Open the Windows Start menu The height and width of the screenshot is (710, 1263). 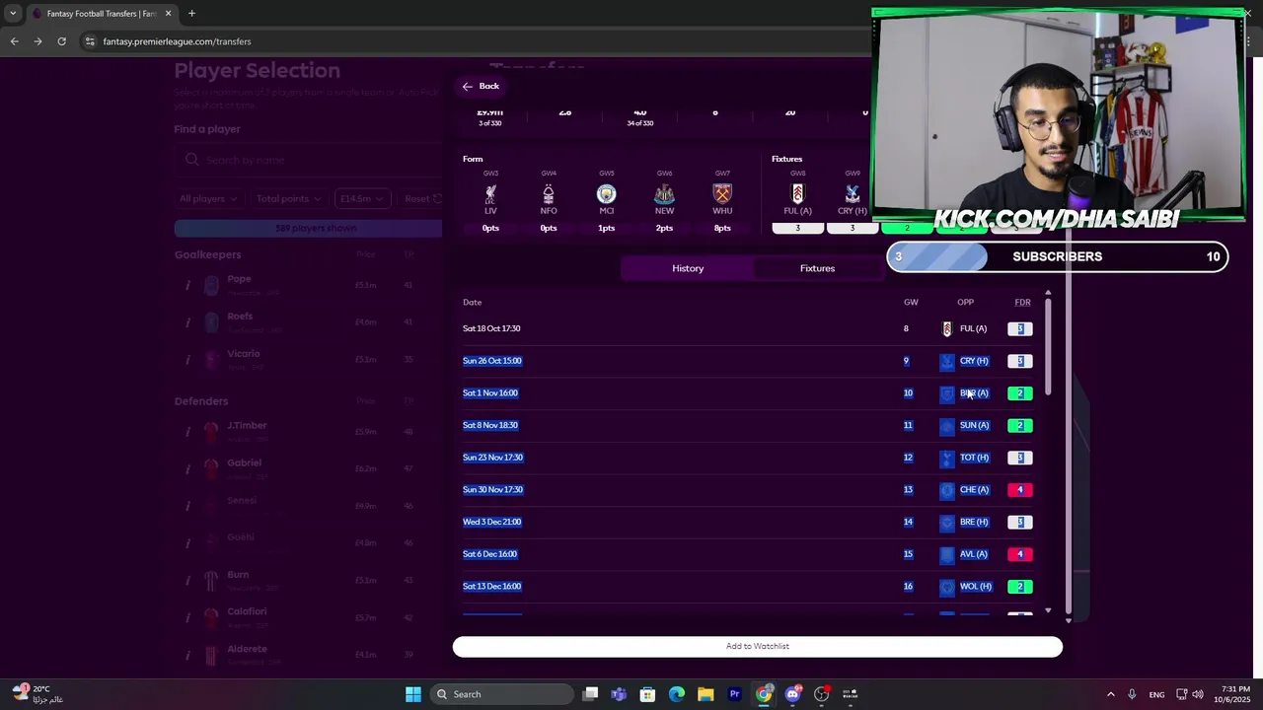click(x=413, y=694)
